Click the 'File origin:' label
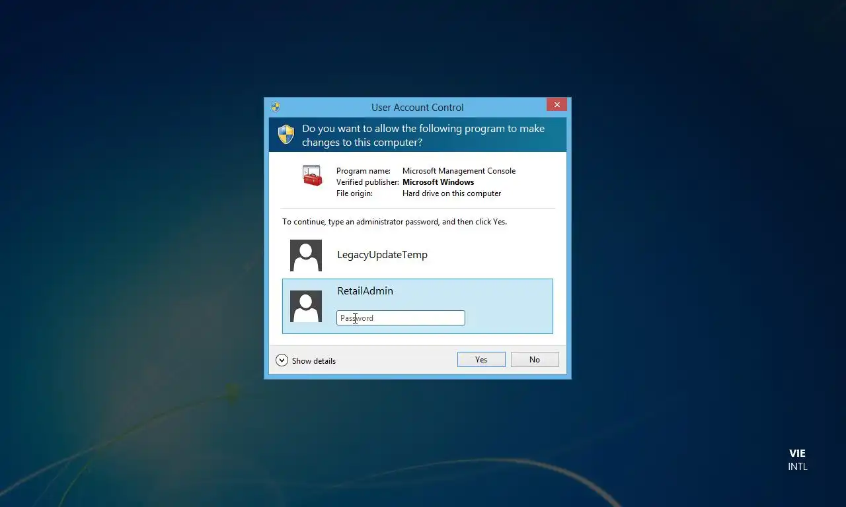 tap(354, 193)
